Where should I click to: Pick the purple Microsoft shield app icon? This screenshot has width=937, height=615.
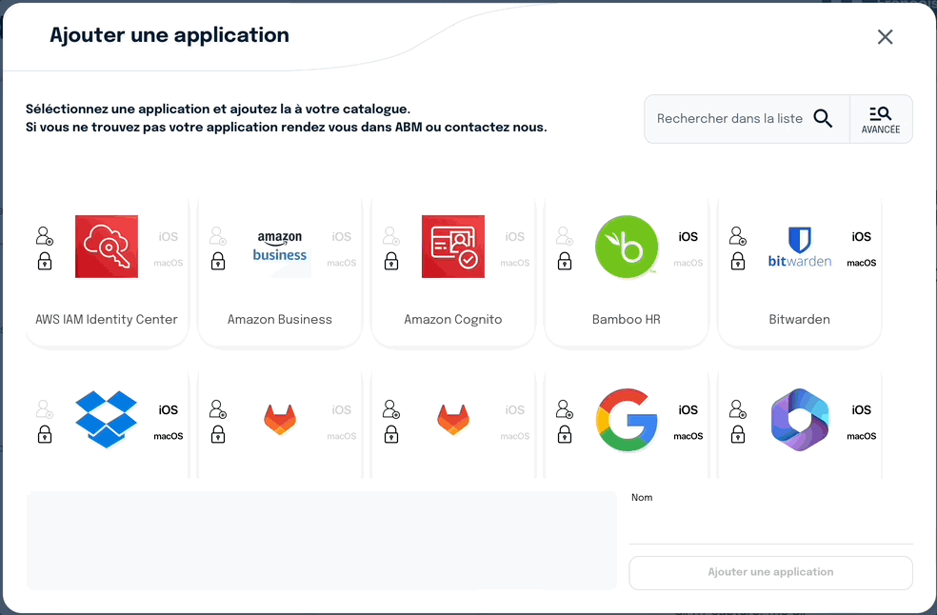coord(800,420)
